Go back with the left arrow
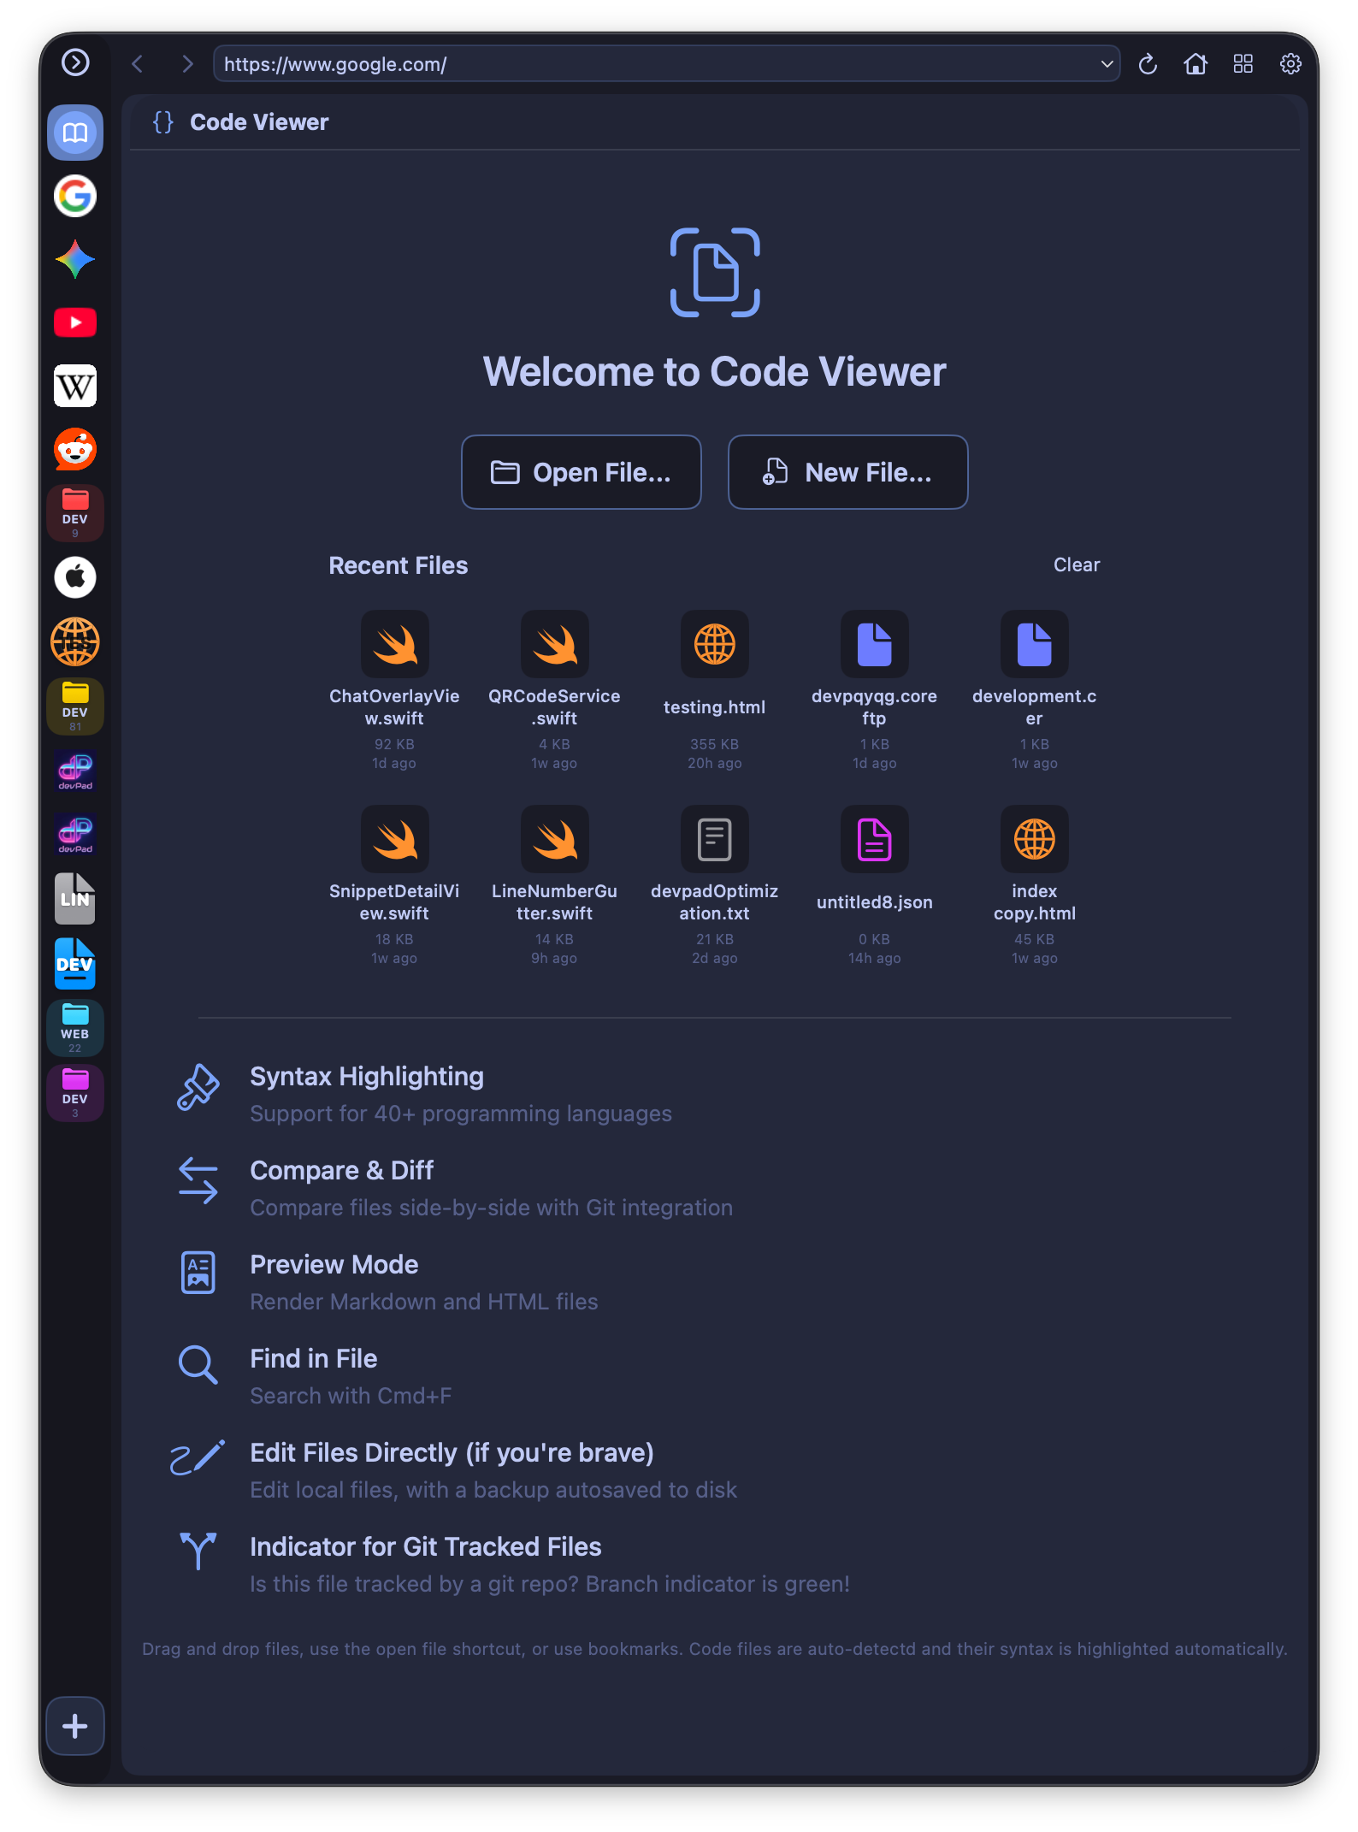Viewport: 1358px width, 1832px height. [x=138, y=63]
